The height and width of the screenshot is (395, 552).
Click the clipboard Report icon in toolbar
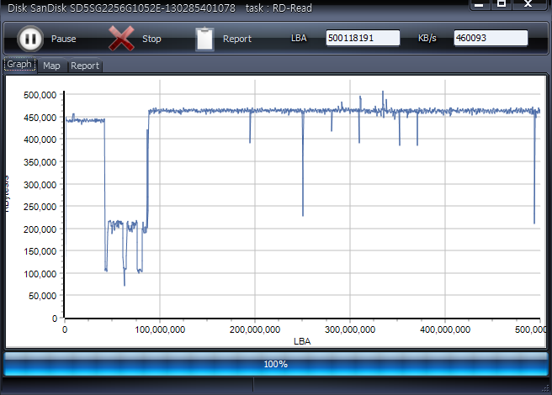click(x=204, y=39)
